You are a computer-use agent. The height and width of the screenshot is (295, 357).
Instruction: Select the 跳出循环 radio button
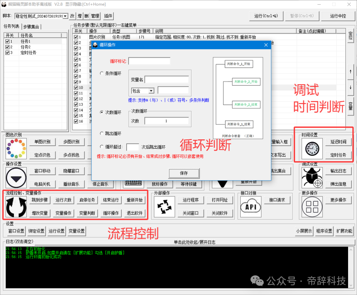click(x=102, y=133)
